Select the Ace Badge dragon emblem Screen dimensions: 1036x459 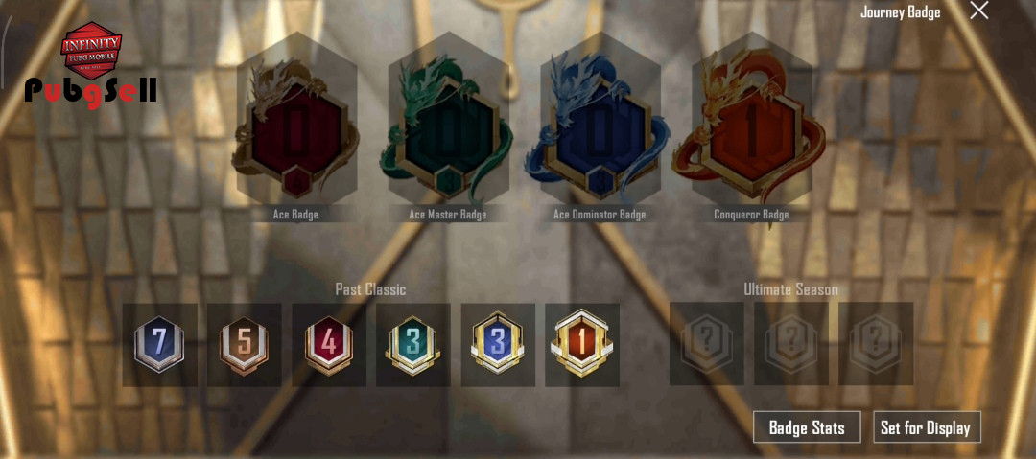[x=296, y=126]
